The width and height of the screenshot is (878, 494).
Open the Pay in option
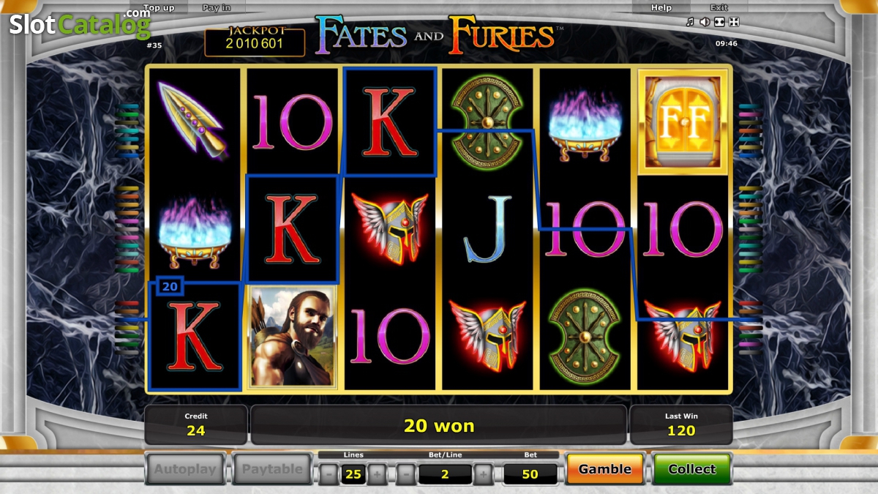click(217, 8)
